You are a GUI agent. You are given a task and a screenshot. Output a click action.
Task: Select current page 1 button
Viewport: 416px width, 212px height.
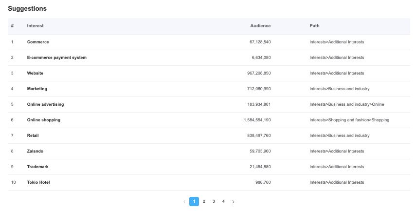click(194, 201)
